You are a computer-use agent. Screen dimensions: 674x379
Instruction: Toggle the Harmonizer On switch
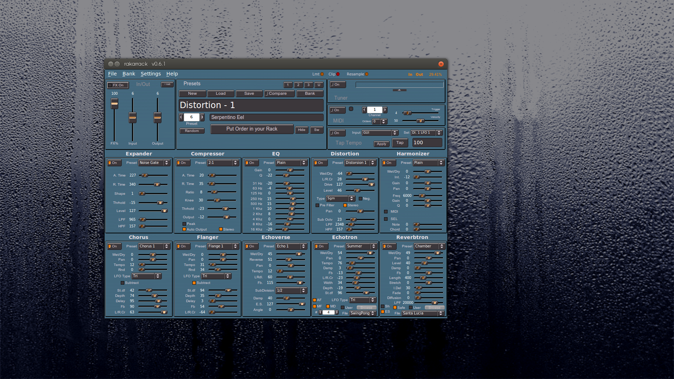tap(389, 163)
